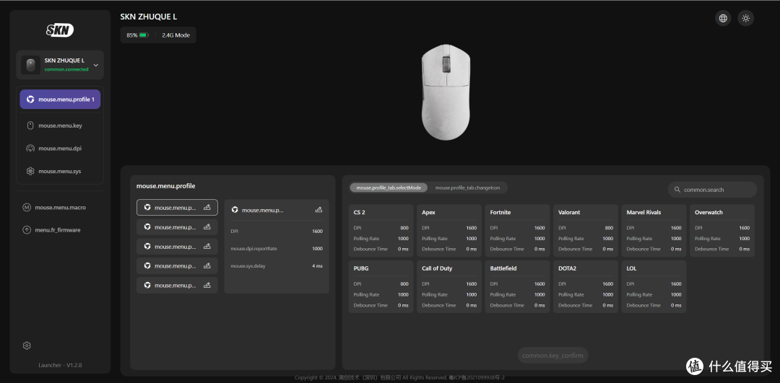Click the SKN ZHUQUE L page title
The height and width of the screenshot is (383, 780).
[148, 17]
